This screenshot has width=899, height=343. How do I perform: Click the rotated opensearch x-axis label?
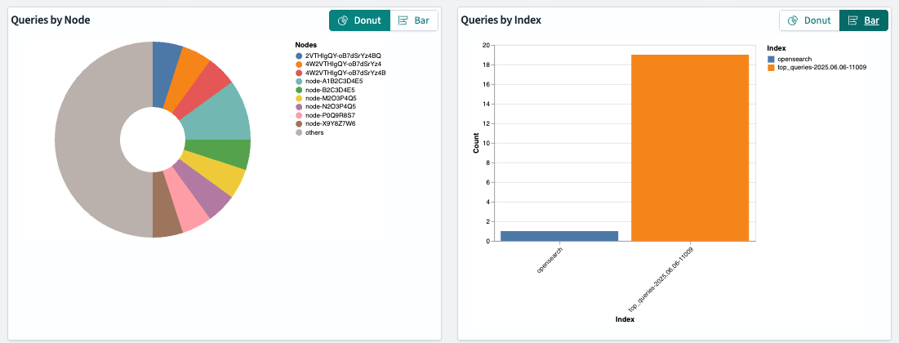(550, 259)
